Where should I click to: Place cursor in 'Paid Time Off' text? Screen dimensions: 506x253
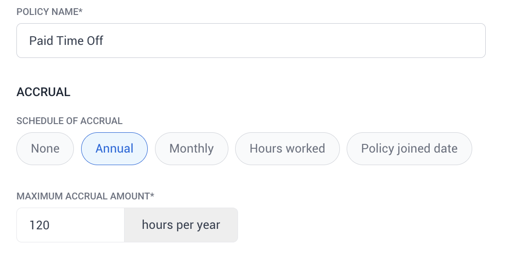[66, 41]
